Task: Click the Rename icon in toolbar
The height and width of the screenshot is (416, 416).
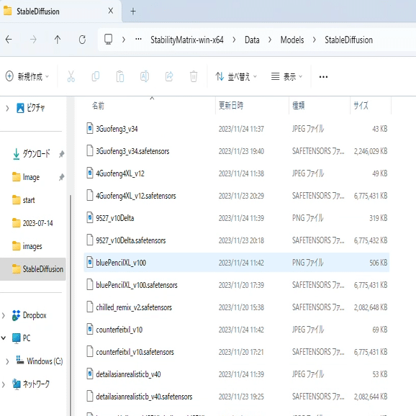Action: point(145,76)
